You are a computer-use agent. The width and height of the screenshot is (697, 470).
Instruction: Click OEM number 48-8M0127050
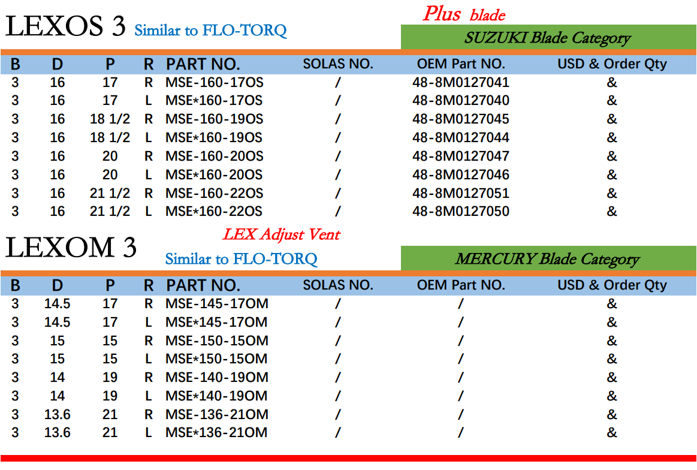coord(461,211)
